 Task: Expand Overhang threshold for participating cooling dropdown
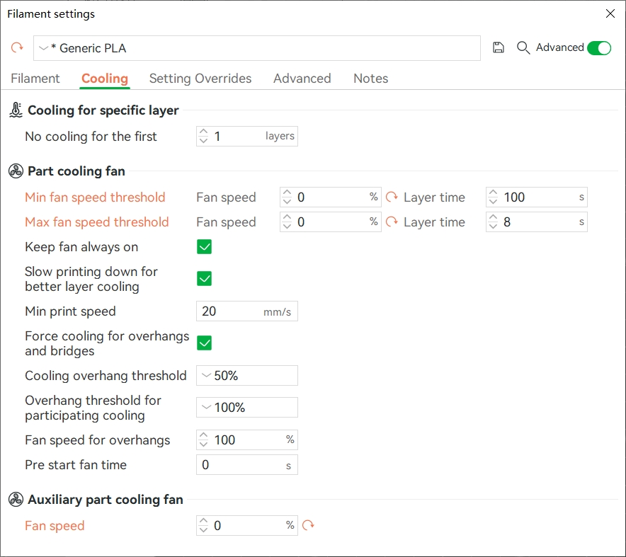click(246, 408)
